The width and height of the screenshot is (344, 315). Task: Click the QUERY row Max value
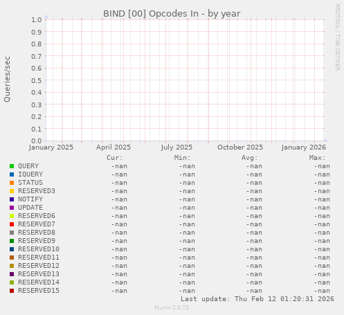click(x=322, y=166)
